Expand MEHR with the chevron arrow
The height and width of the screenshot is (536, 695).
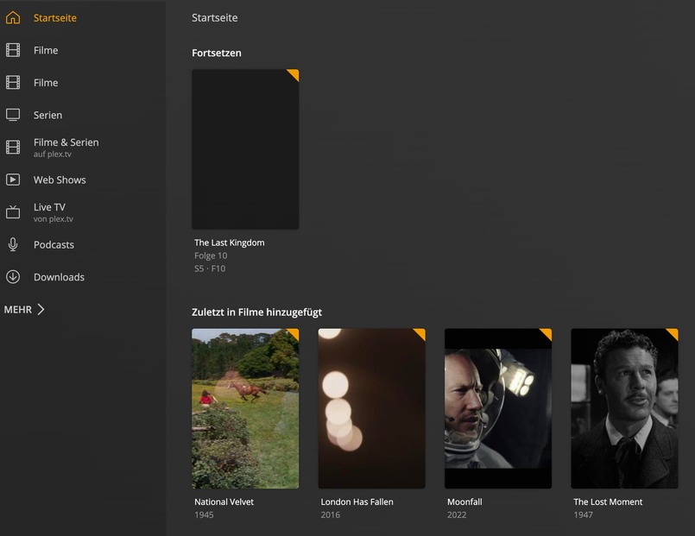41,309
